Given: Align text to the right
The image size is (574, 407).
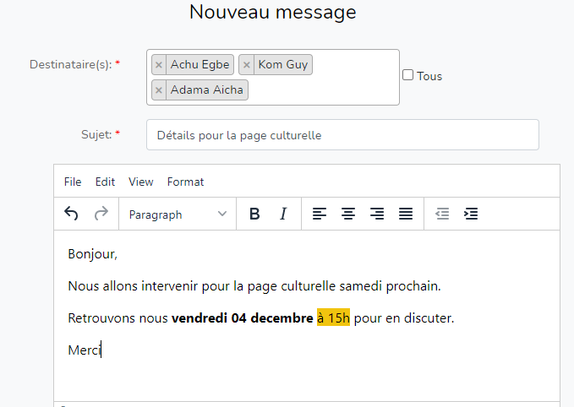Looking at the screenshot, I should 377,214.
